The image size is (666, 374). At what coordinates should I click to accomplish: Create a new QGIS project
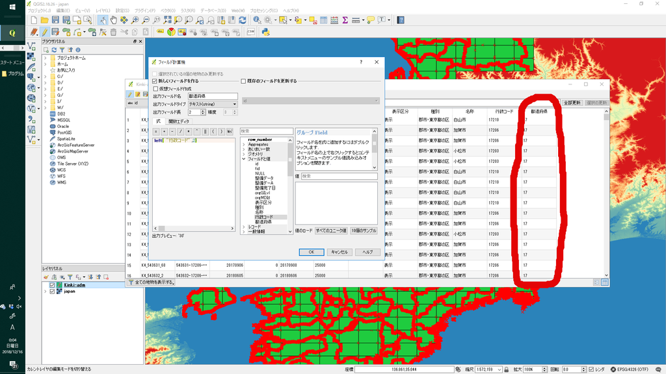tap(34, 20)
